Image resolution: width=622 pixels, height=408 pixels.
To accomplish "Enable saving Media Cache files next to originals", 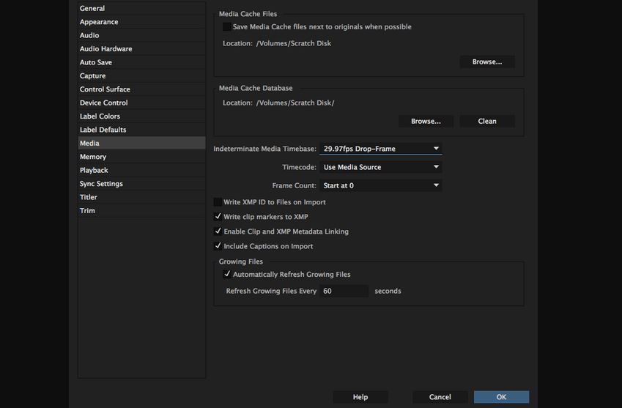I will coord(227,26).
